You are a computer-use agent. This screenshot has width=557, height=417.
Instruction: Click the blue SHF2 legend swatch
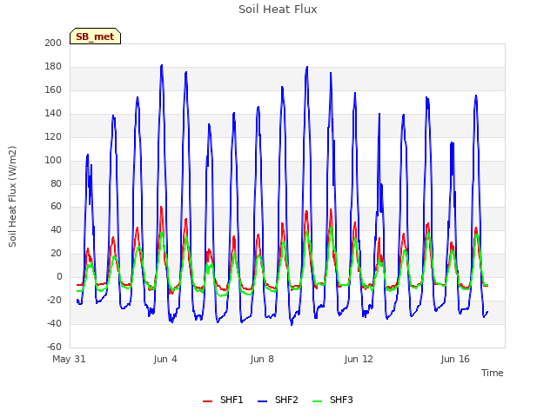(x=262, y=401)
